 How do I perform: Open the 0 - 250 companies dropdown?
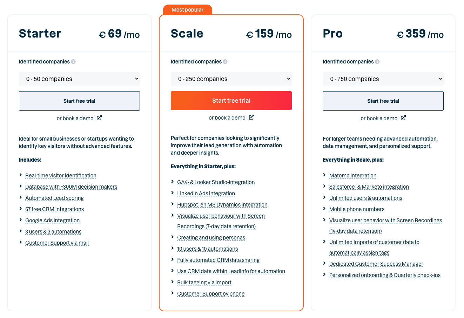tap(231, 79)
